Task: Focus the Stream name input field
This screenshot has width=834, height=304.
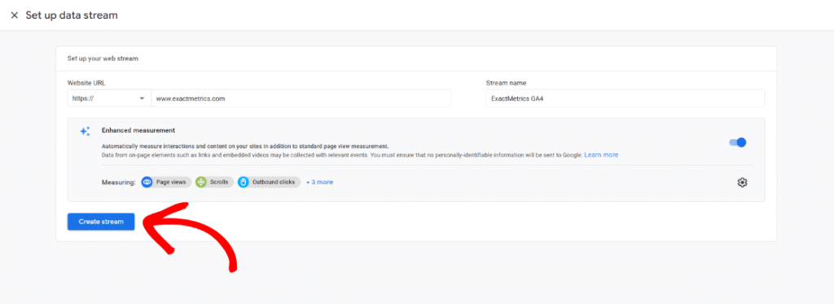Action: (x=625, y=98)
